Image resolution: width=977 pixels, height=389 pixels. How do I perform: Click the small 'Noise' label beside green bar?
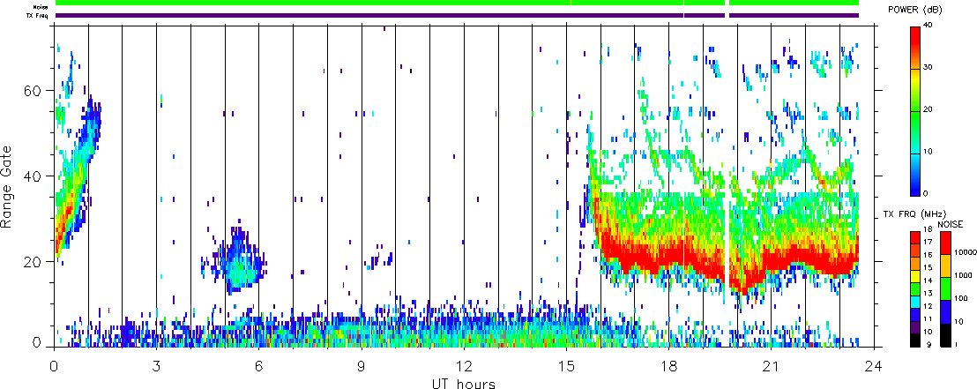pos(41,7)
